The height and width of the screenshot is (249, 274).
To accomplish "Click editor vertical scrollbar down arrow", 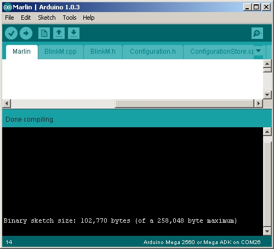I will pyautogui.click(x=267, y=95).
